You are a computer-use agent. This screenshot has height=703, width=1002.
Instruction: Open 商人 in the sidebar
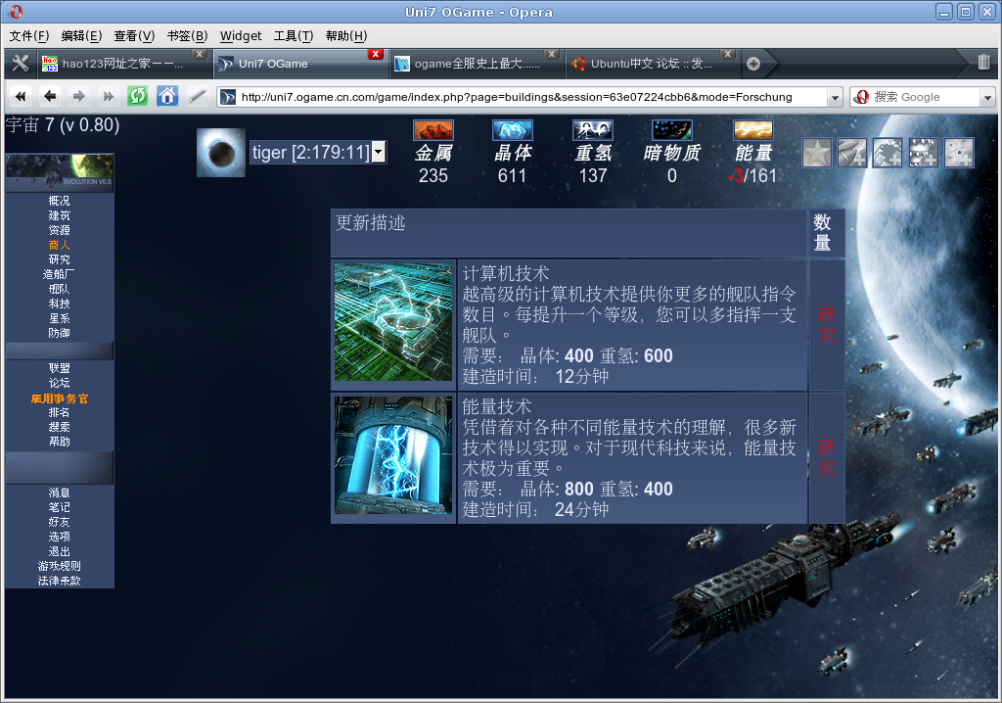[x=60, y=245]
